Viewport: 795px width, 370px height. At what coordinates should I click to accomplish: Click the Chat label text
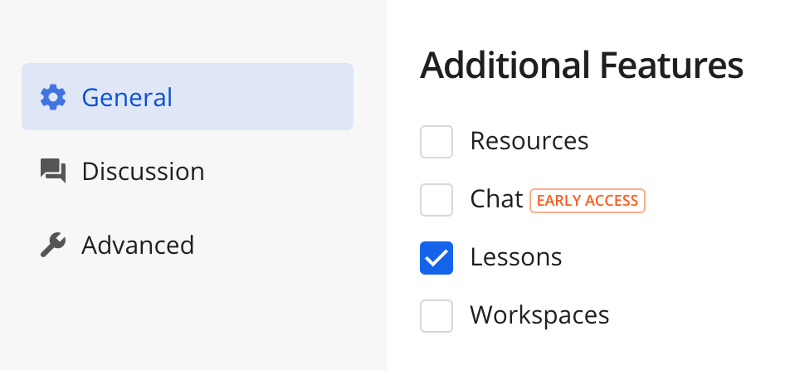(496, 199)
